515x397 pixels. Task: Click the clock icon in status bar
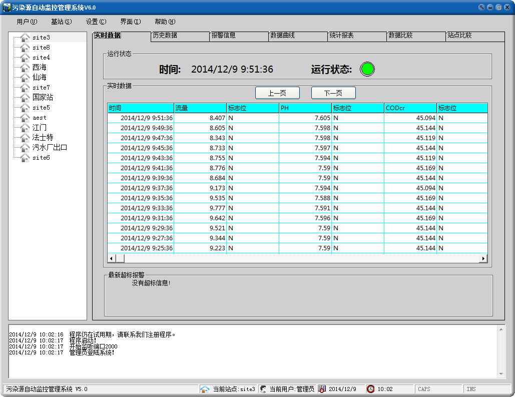tap(370, 389)
